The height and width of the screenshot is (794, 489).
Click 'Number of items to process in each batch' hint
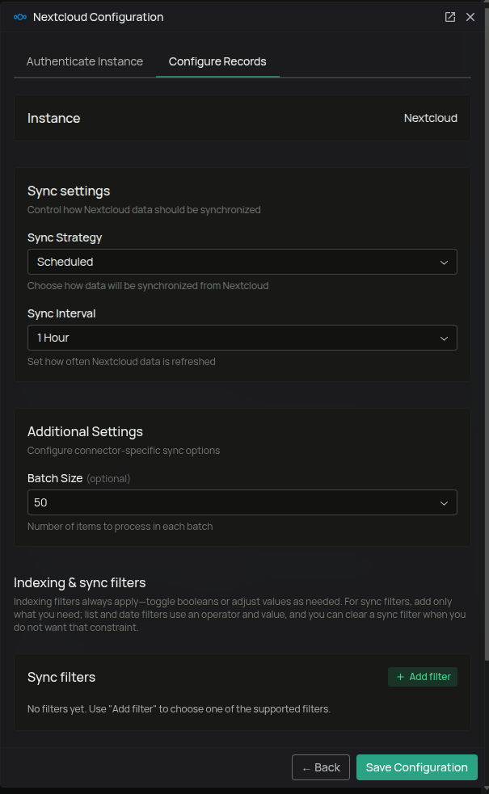120,527
